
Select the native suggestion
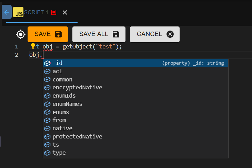pyautogui.click(x=135, y=128)
